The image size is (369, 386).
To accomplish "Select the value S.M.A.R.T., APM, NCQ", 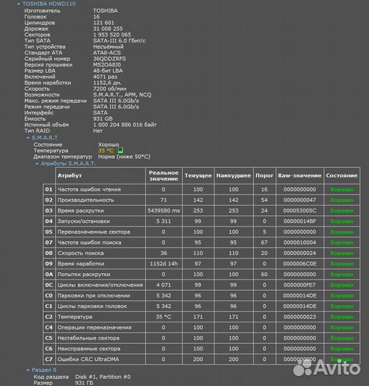I will (122, 95).
